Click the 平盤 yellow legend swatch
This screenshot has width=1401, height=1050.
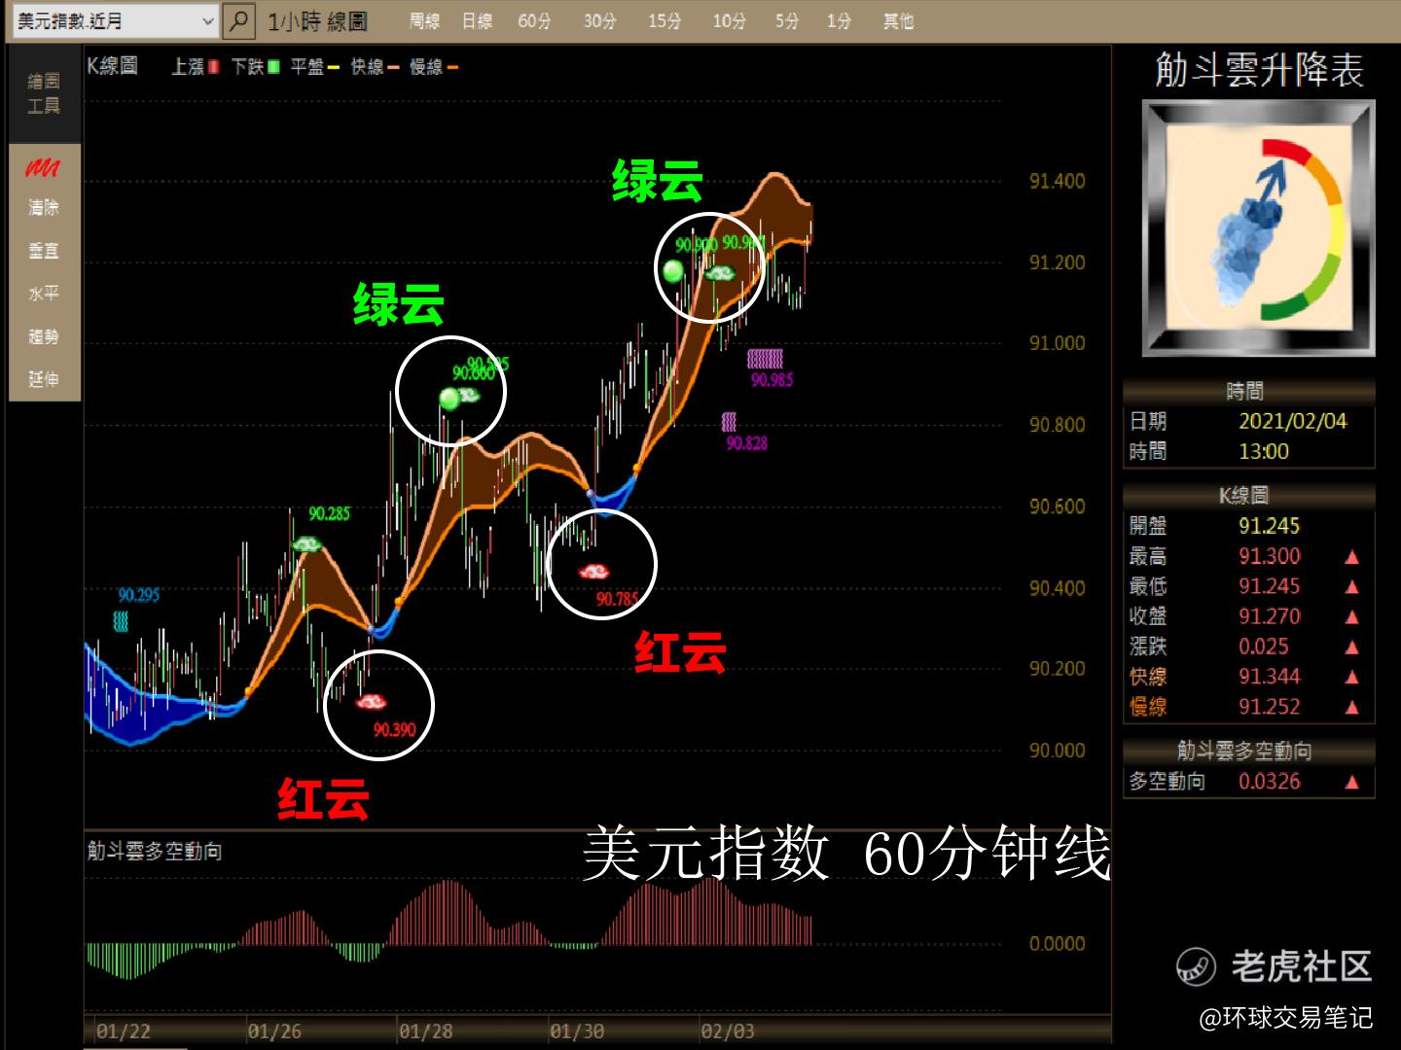point(333,68)
